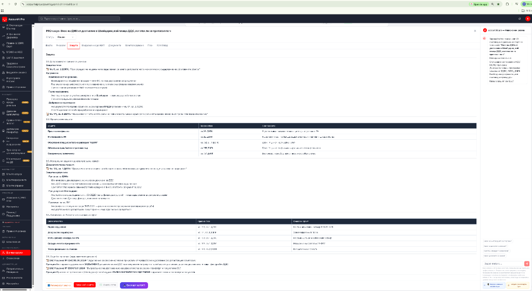The image size is (532, 291).
Task: Reload the page with the browser refresh icon
Action: click(x=16, y=4)
